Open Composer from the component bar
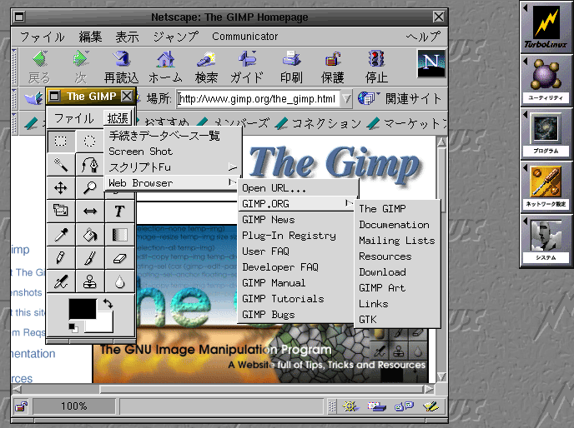 430,406
